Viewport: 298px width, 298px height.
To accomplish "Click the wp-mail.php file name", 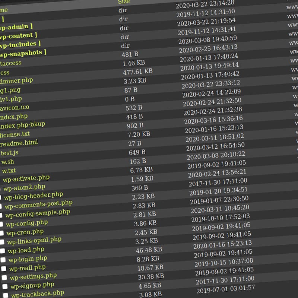I will [x=27, y=268].
